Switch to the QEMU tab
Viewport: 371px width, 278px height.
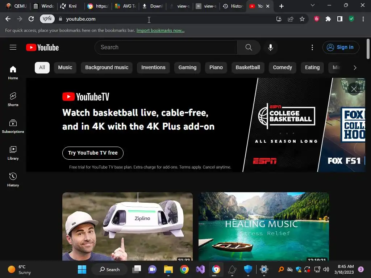coord(16,6)
